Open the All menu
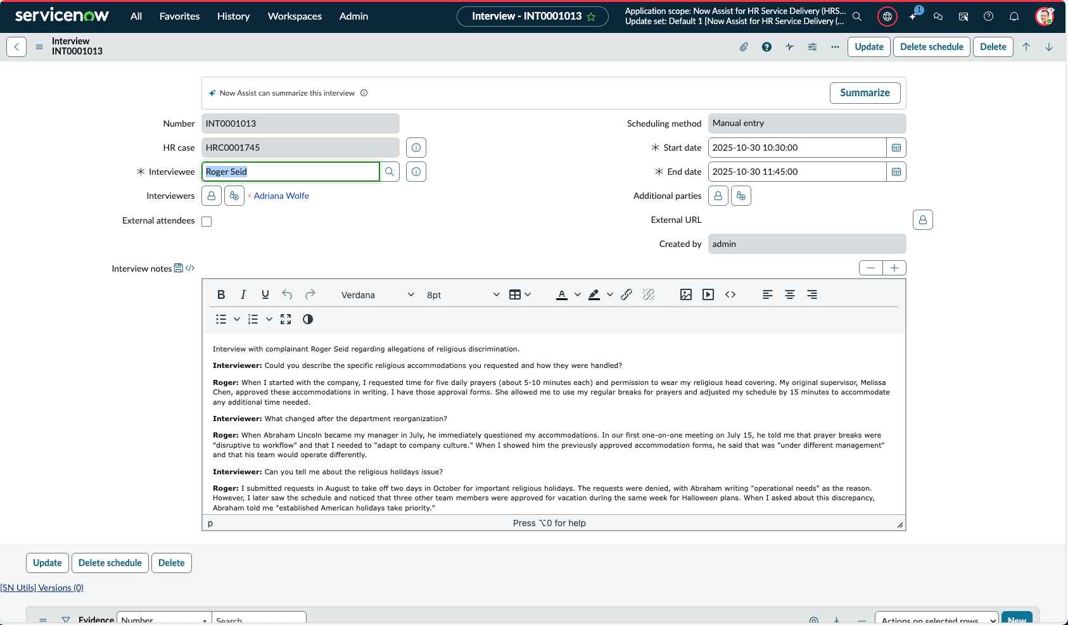Viewport: 1068px width, 625px height. pos(136,16)
